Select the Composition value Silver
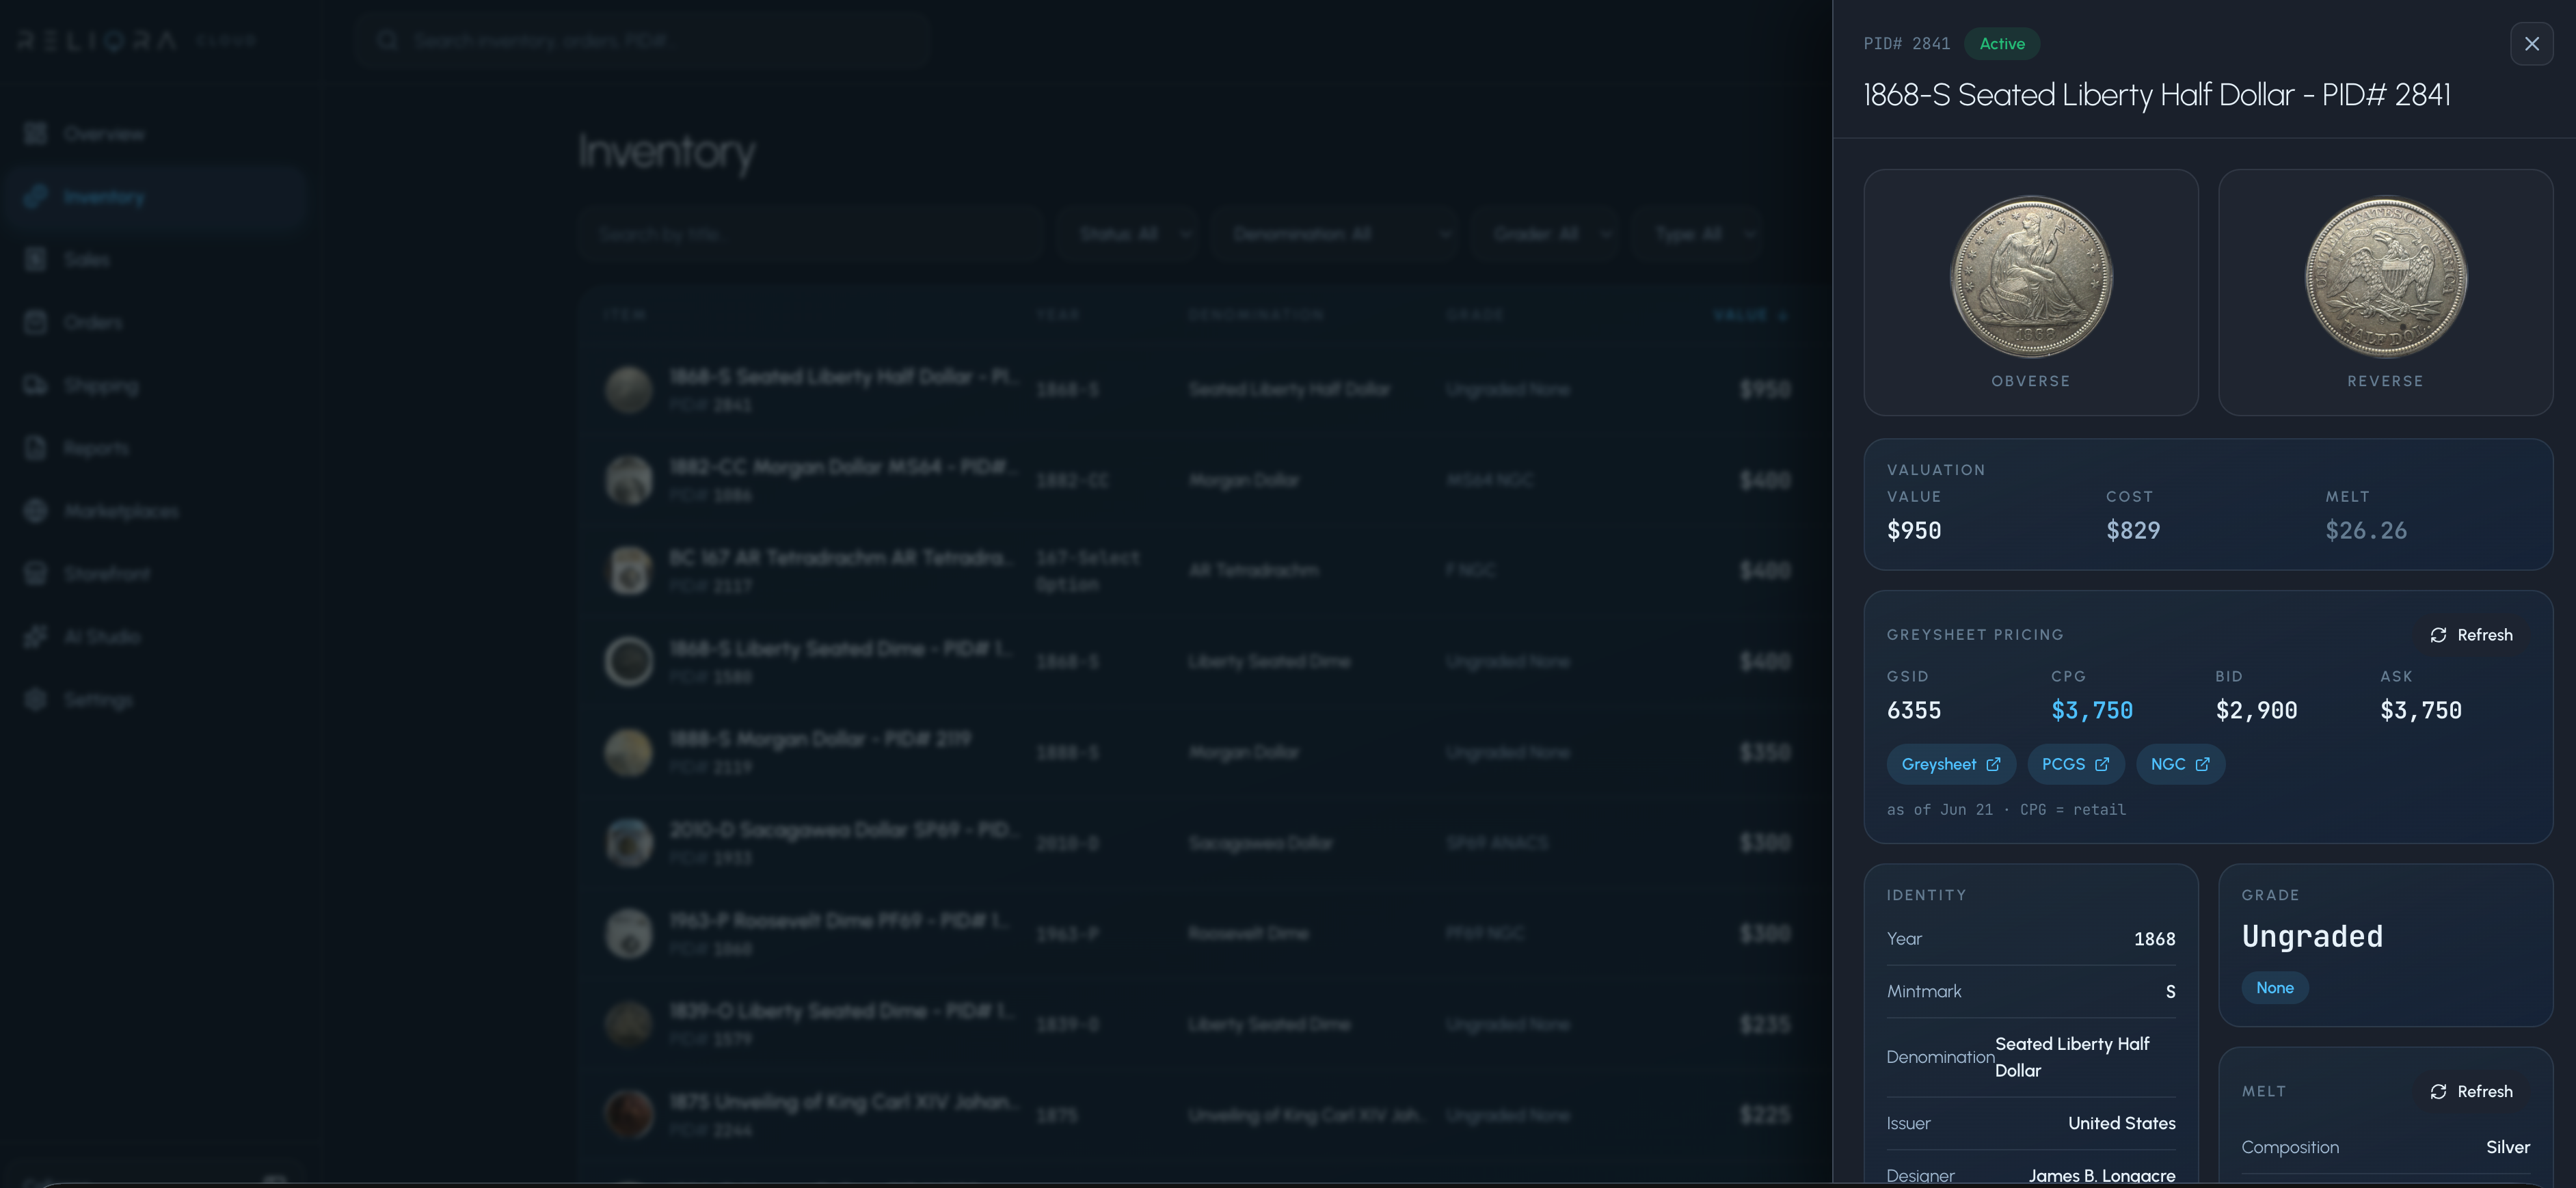Screen dimensions: 2576x1188 (2508, 1147)
